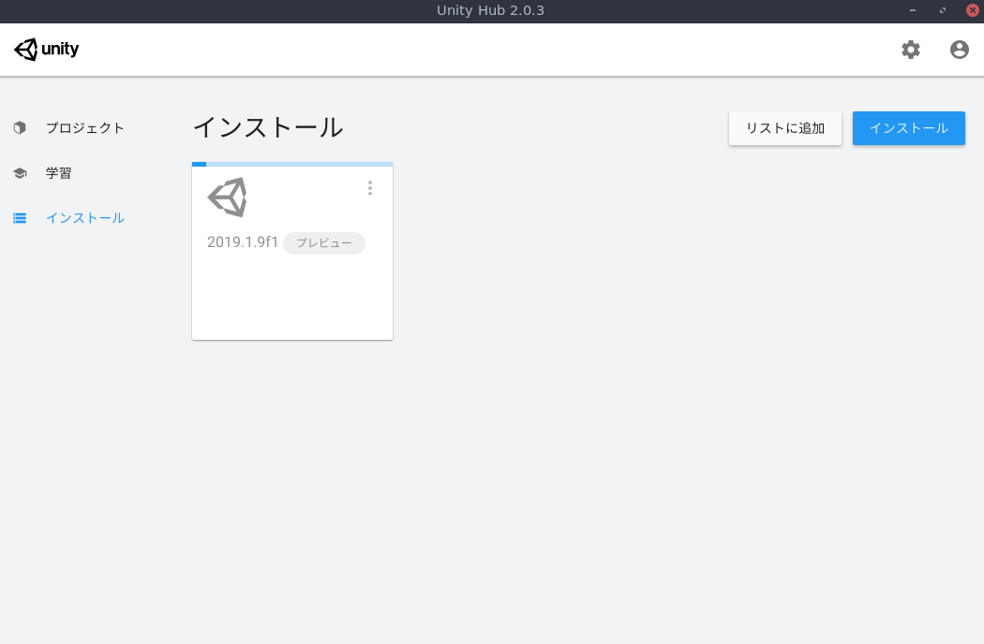Open the settings gear icon
The width and height of the screenshot is (984, 644).
(910, 50)
